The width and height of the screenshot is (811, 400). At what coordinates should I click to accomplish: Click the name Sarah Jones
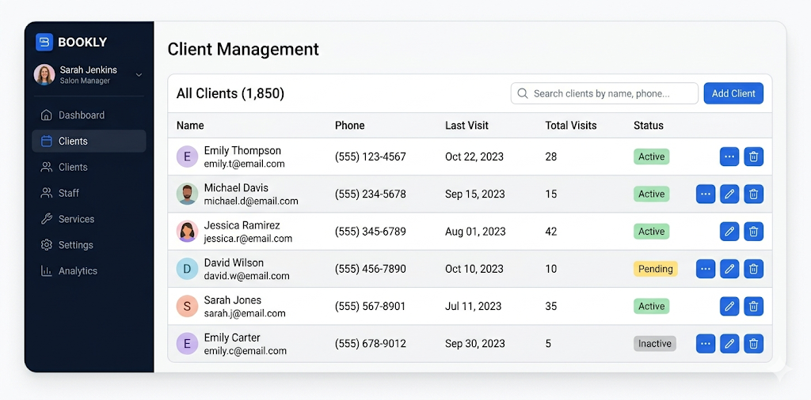233,300
